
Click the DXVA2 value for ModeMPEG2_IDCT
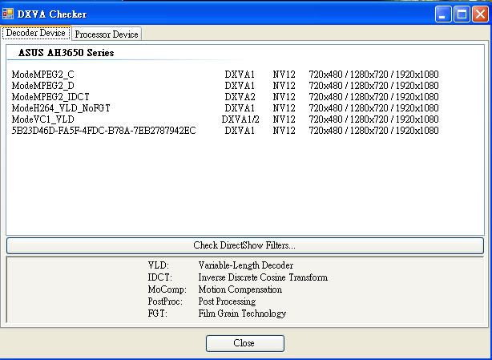(x=240, y=97)
